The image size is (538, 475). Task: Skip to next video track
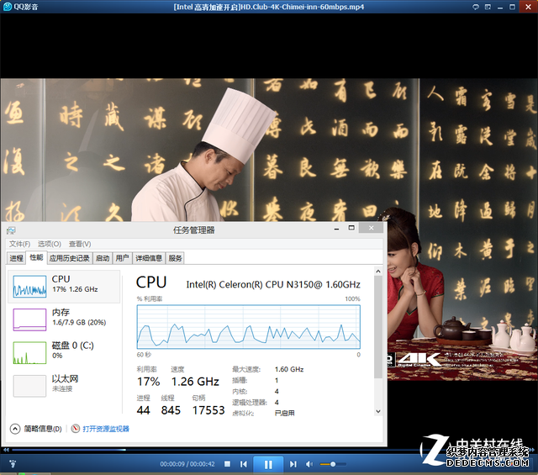293,464
